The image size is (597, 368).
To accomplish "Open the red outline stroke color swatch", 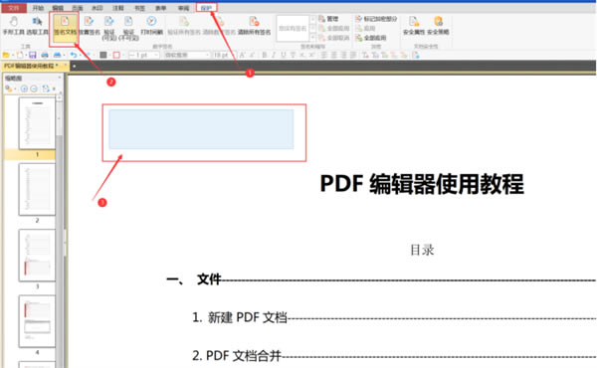I will 116,55.
